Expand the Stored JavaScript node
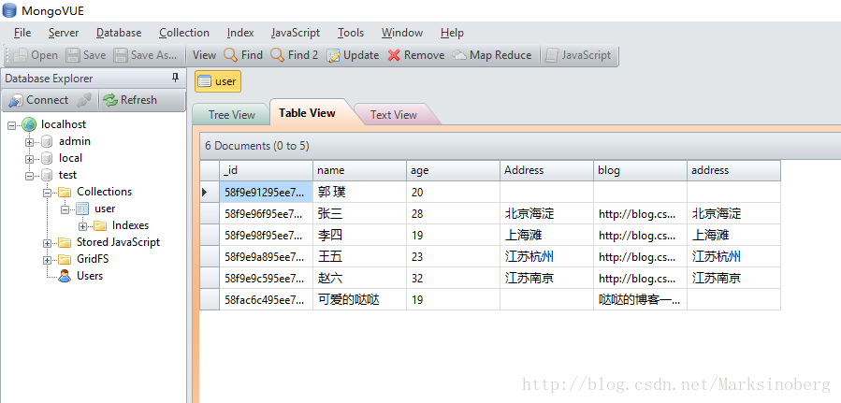Screen dimensions: 841x403 click(47, 243)
